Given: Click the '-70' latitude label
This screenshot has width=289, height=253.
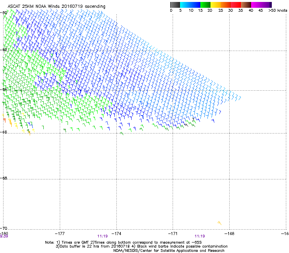Looking at the screenshot, I should pos(4,228).
